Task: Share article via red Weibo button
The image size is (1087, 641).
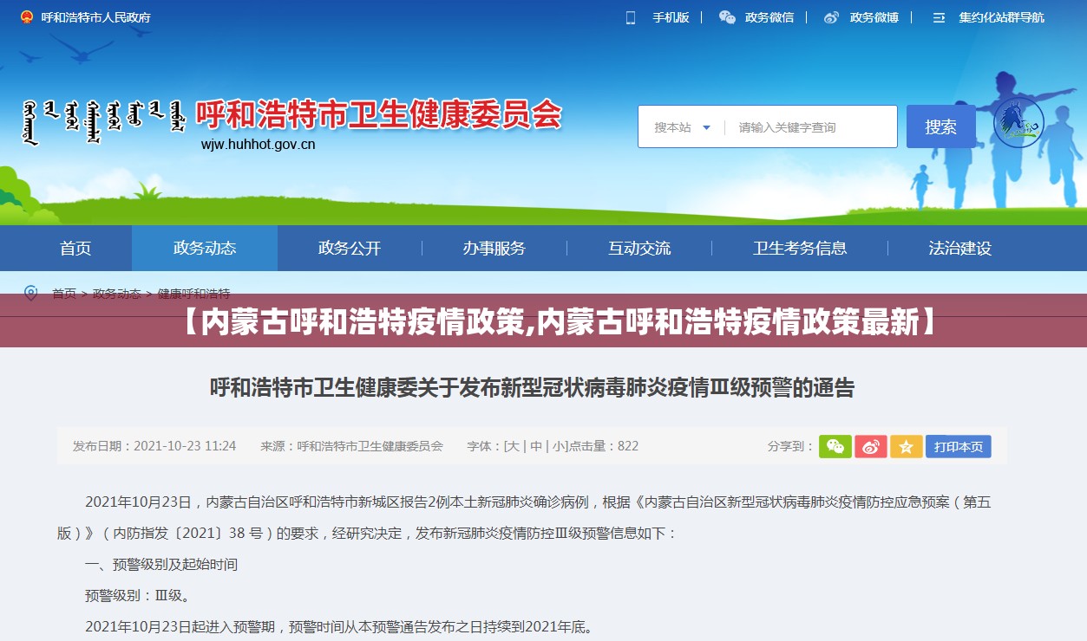Action: pyautogui.click(x=870, y=446)
